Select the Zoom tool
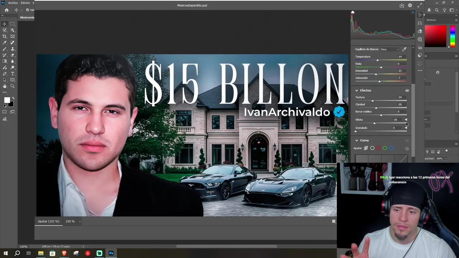Viewport: 459px width, 258px height. point(13,86)
